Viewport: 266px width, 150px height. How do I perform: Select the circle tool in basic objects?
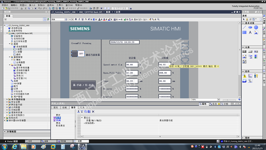tap(256, 27)
